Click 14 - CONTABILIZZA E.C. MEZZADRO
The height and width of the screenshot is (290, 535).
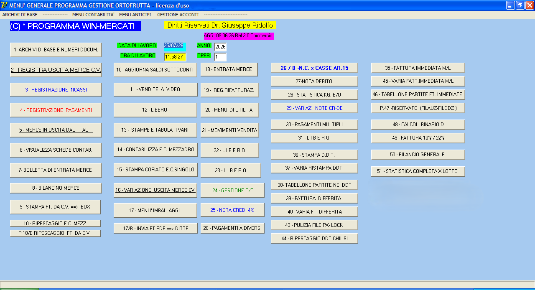point(155,150)
